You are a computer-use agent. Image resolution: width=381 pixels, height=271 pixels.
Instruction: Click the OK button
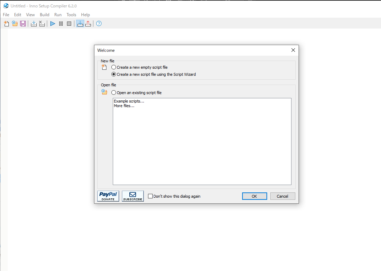[x=254, y=196]
